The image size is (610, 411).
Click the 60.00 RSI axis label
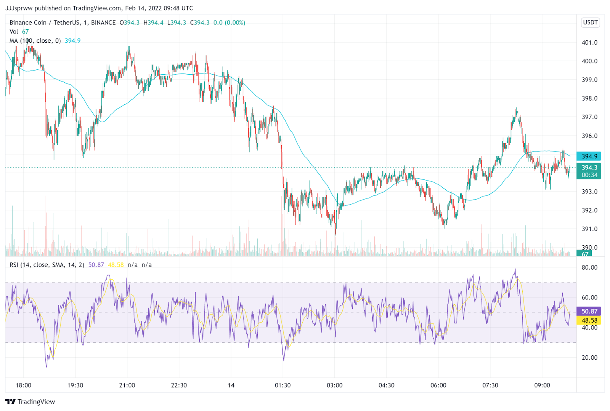pos(589,298)
